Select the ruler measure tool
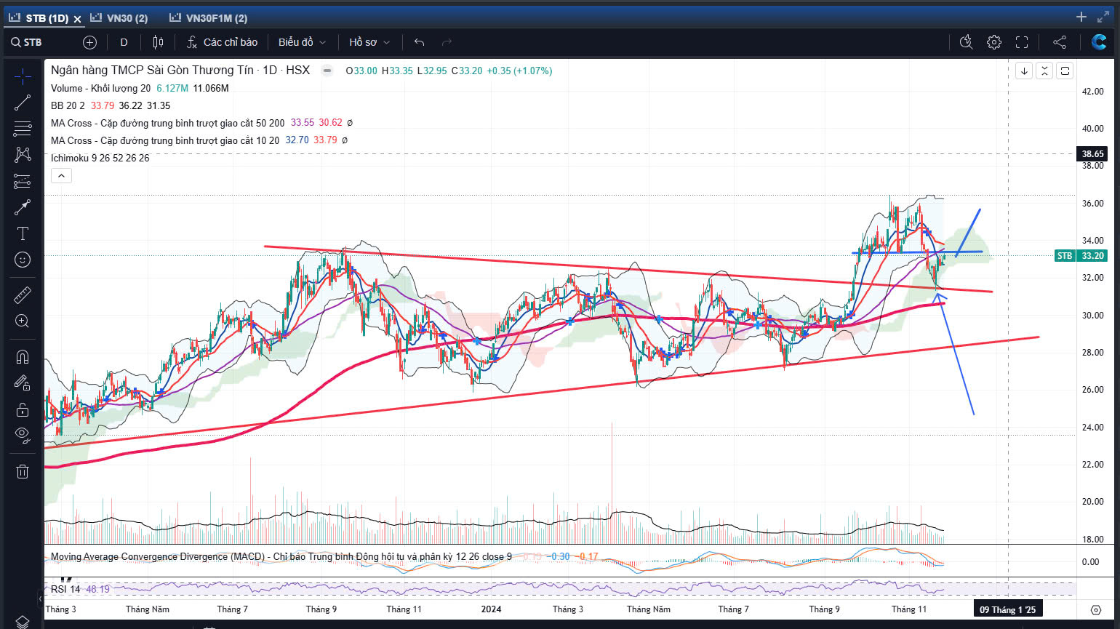 tap(23, 295)
